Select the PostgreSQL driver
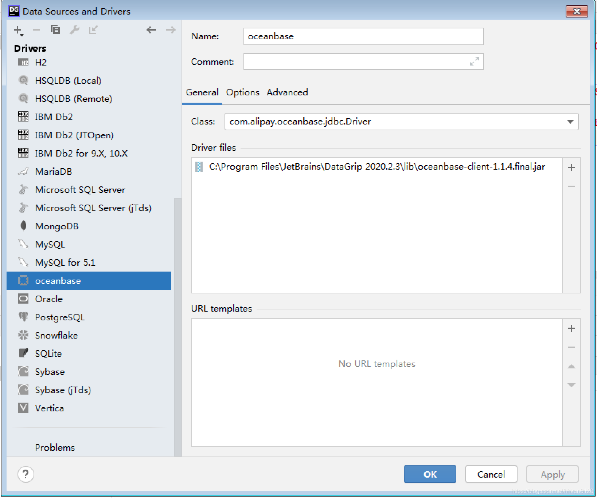The image size is (597, 498). [89, 317]
